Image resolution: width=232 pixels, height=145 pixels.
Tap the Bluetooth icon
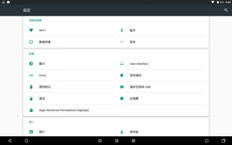click(x=121, y=30)
